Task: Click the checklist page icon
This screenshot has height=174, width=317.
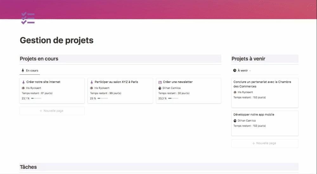Action: coord(28,18)
